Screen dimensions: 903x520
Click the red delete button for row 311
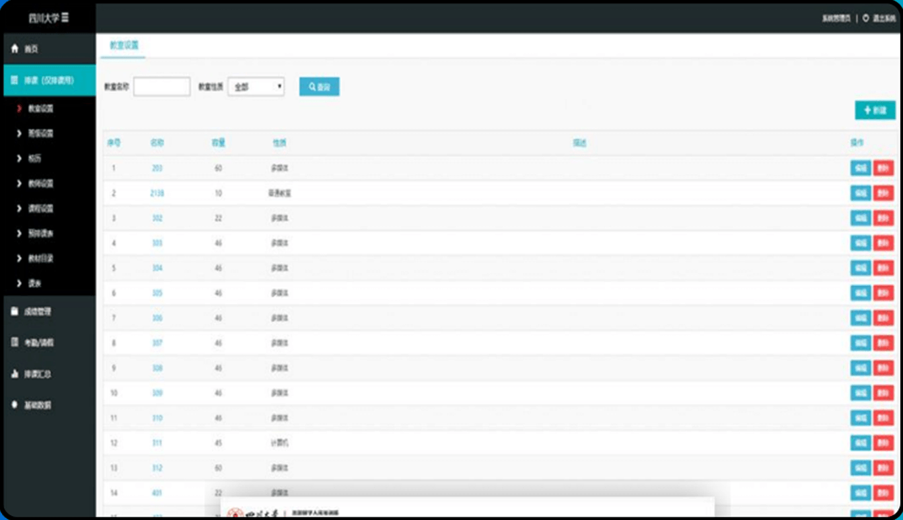883,443
